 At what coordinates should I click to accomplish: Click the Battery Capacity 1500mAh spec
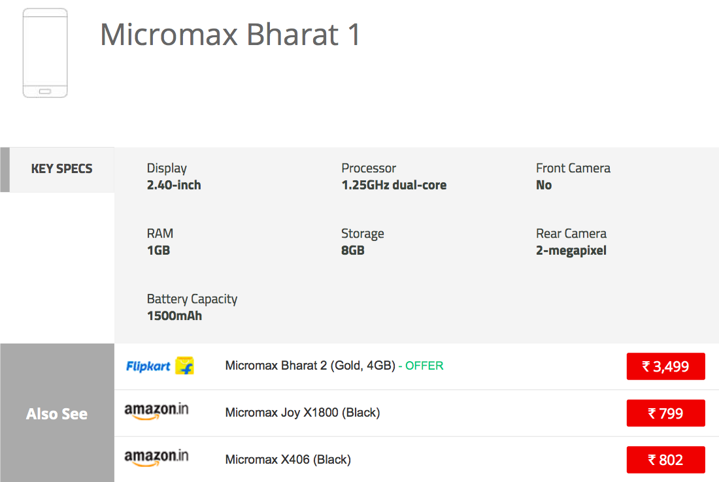[x=192, y=308]
